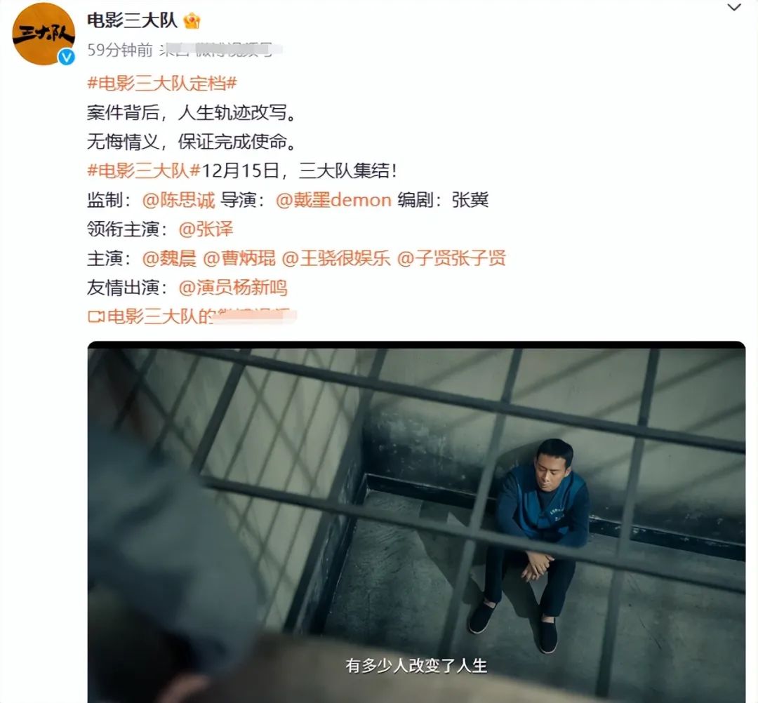Open mention @陈思诚 profile
Screen dimensions: 758x703
coord(178,200)
